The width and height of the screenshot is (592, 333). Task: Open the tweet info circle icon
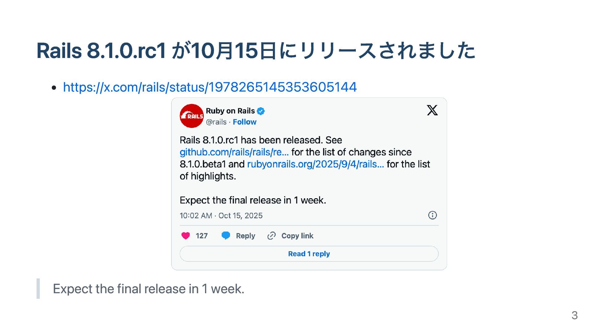coord(432,215)
